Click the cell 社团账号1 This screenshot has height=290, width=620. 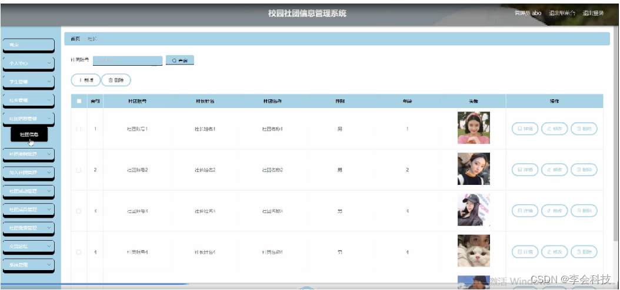coord(137,129)
